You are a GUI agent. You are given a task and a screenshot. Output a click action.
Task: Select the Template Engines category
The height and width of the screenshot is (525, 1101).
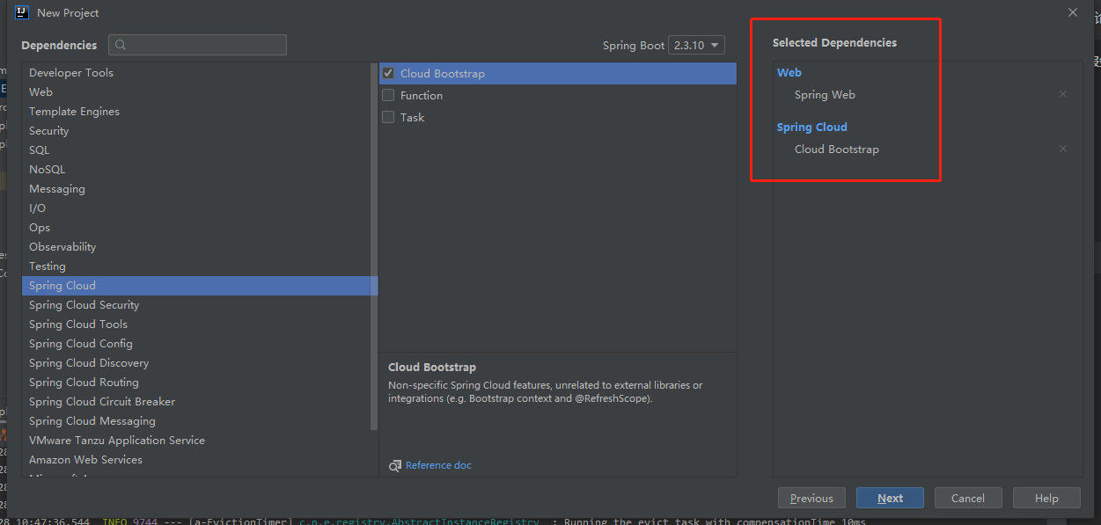coord(196,112)
